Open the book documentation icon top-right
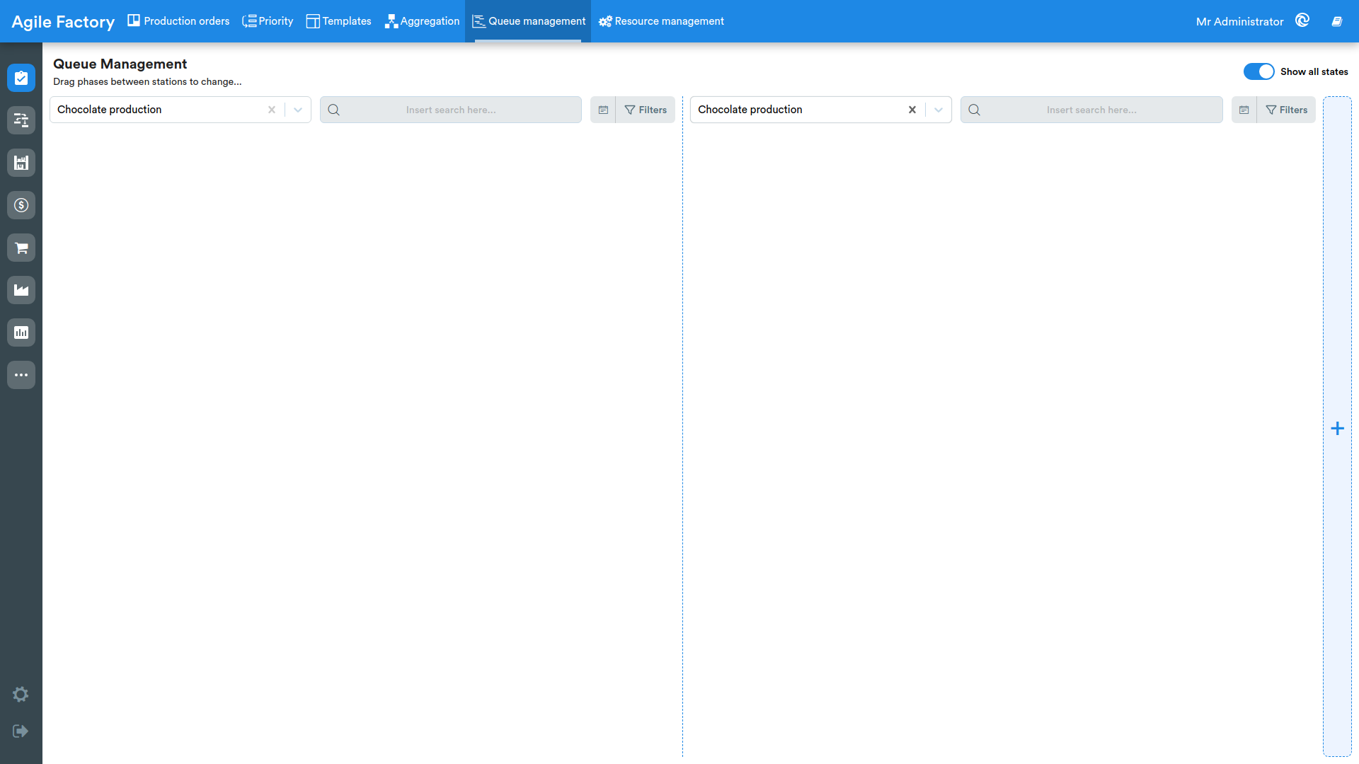The image size is (1359, 764). (x=1337, y=21)
